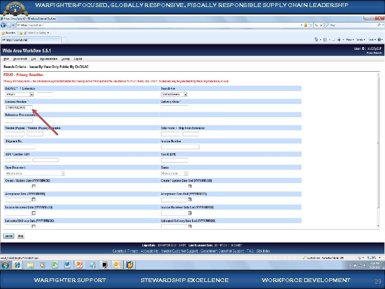Viewport: 385px width, 289px height.
Task: Open the Documentation menu
Action: 48,58
